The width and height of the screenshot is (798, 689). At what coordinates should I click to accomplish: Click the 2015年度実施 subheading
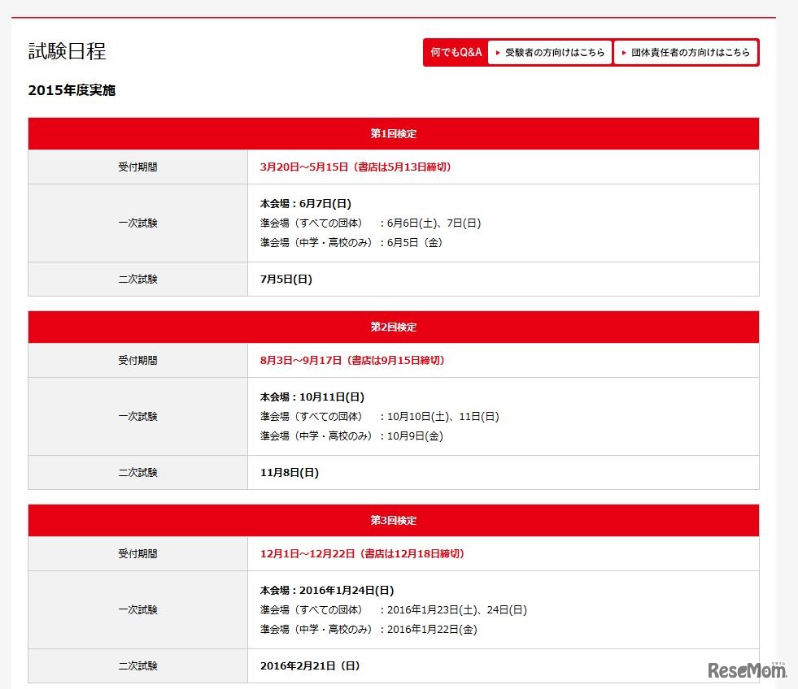[x=72, y=90]
